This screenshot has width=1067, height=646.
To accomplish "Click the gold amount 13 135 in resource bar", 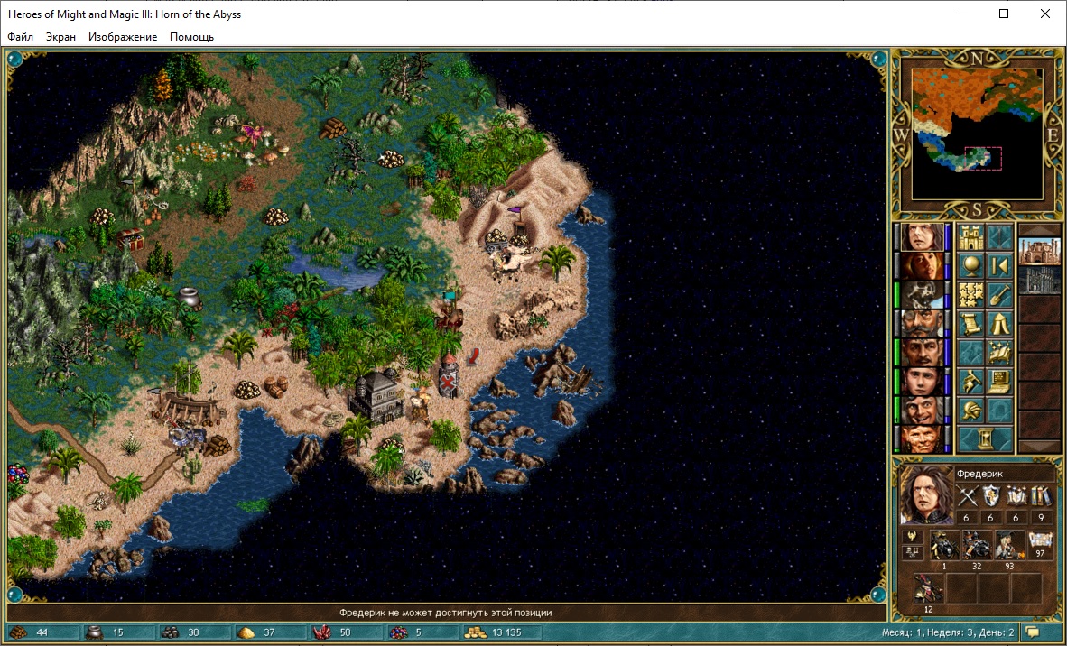I will pos(503,632).
